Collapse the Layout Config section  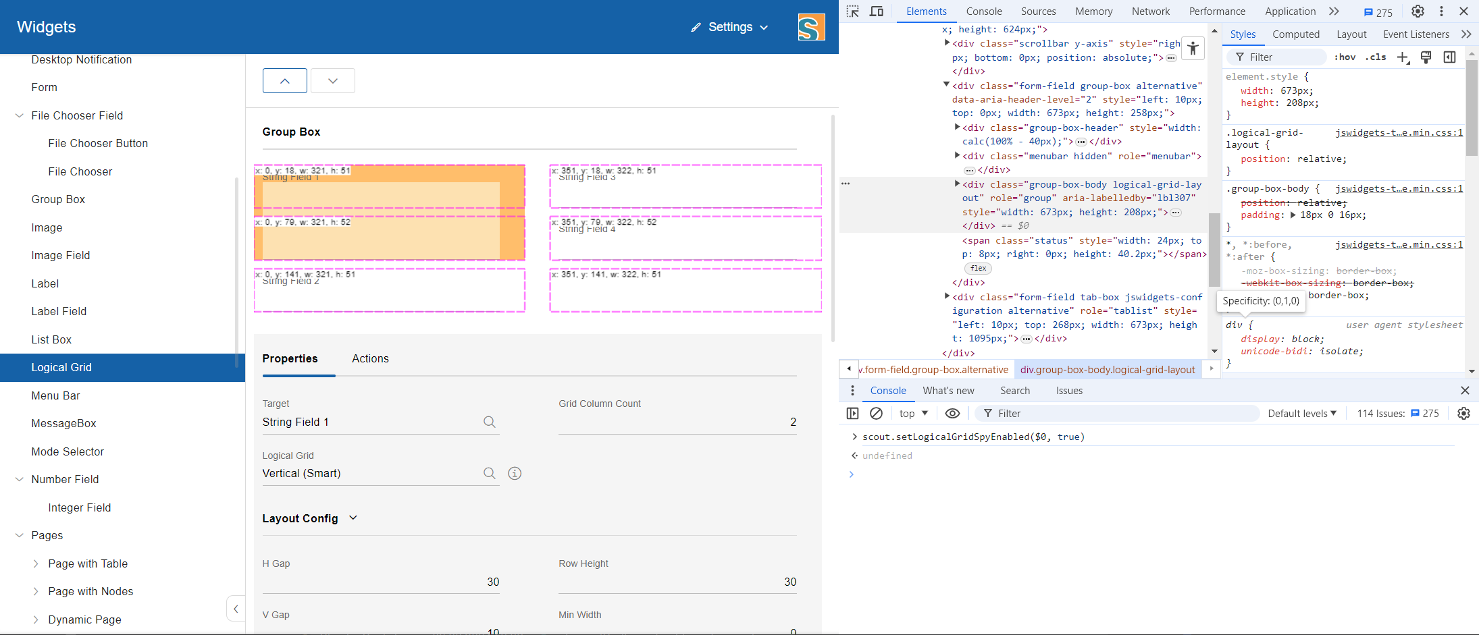(353, 518)
